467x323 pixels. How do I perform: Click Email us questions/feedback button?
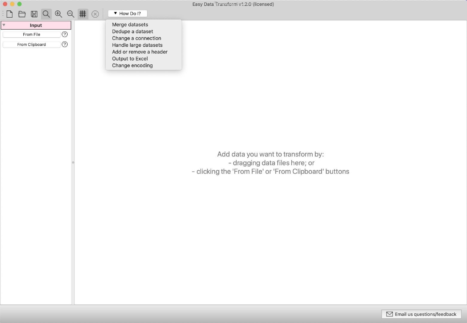pyautogui.click(x=422, y=314)
